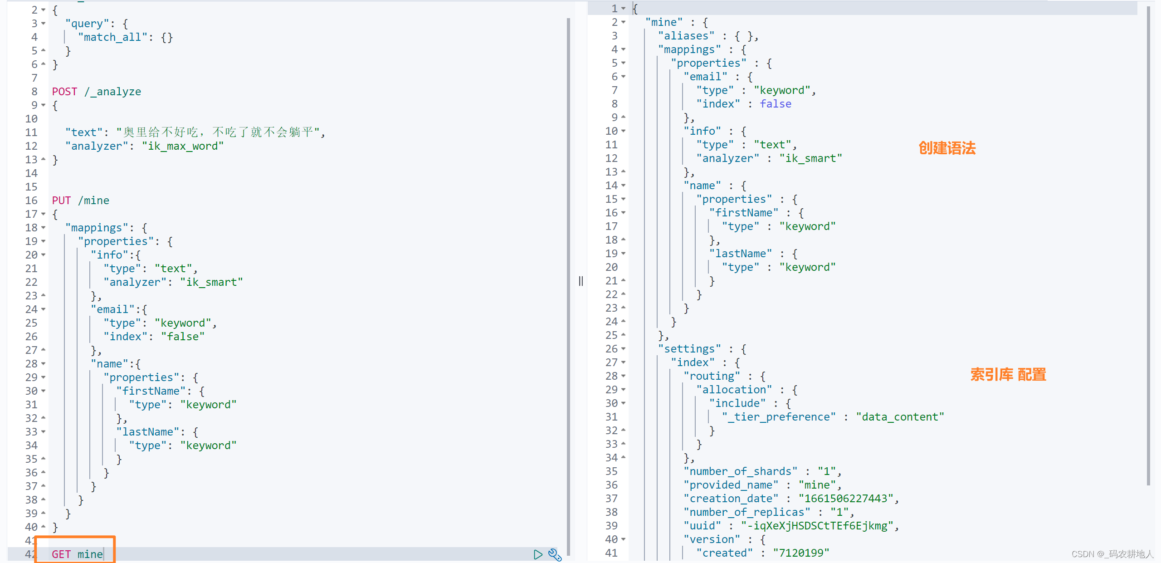This screenshot has width=1161, height=563.
Task: Fold the POST _analyze request body
Action: tap(44, 105)
